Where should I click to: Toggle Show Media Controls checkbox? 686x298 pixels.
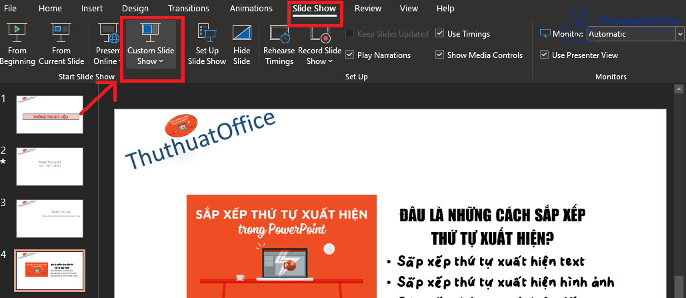pyautogui.click(x=440, y=55)
